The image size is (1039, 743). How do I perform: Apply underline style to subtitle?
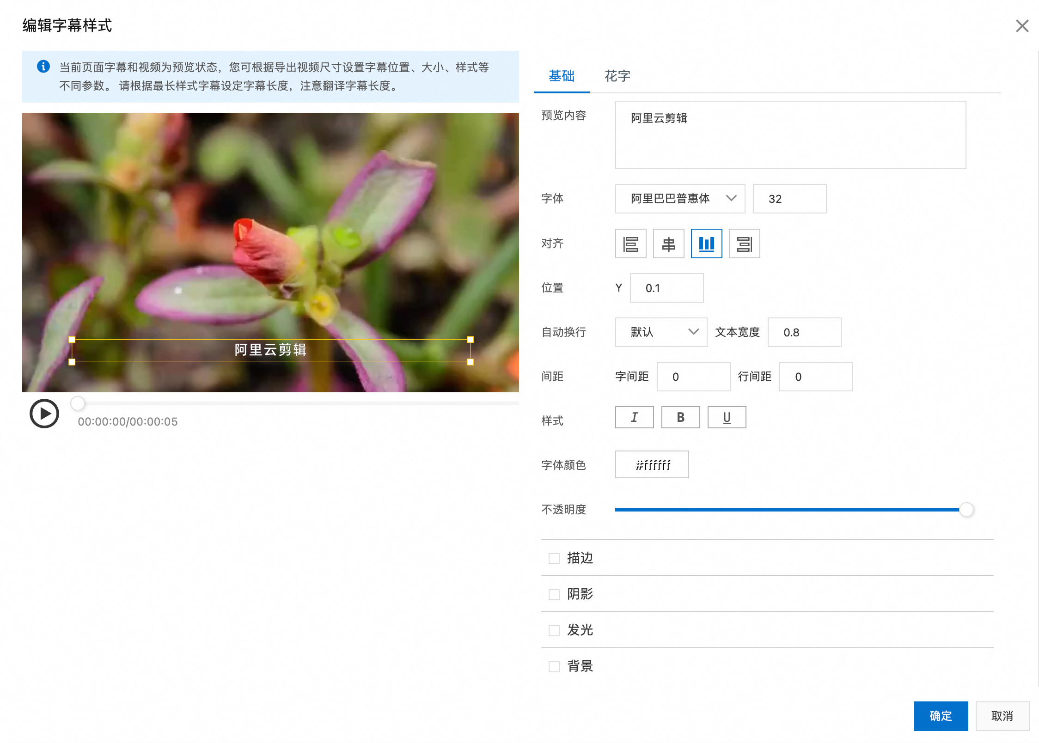point(727,417)
